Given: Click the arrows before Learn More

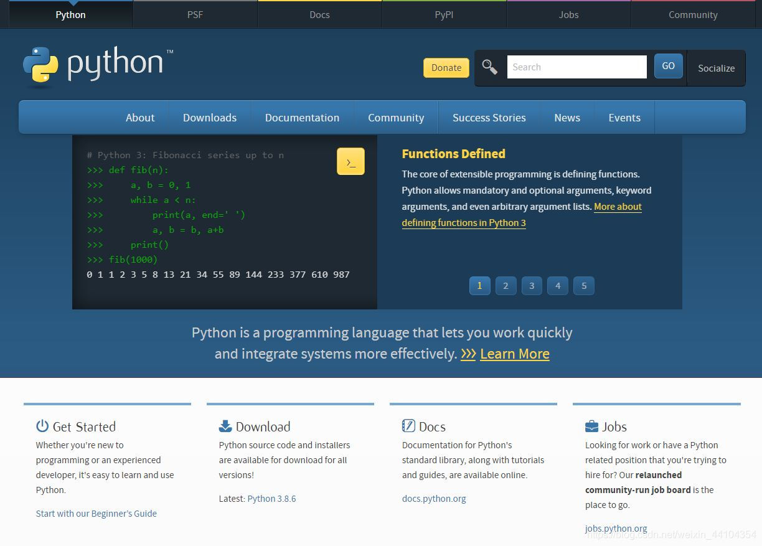Looking at the screenshot, I should click(x=468, y=354).
